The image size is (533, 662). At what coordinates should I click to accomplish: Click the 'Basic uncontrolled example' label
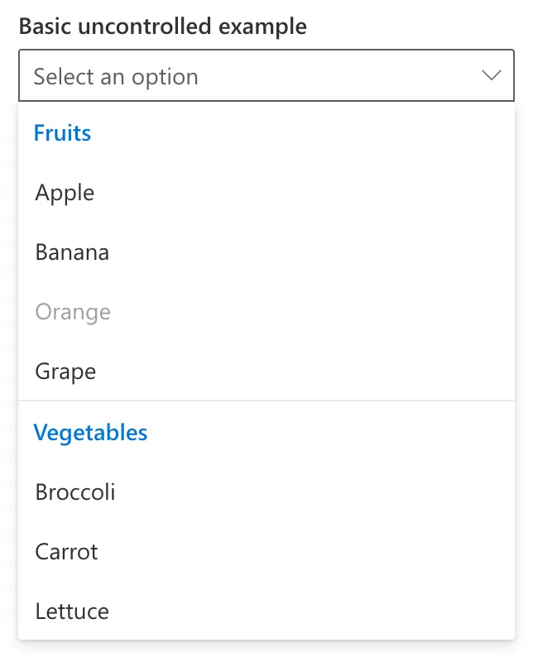[x=162, y=26]
